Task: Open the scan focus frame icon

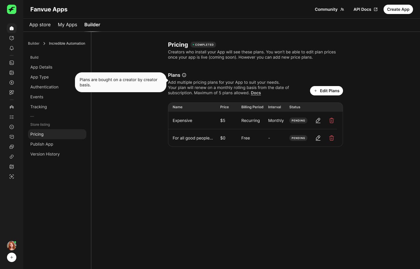Action: (12, 177)
